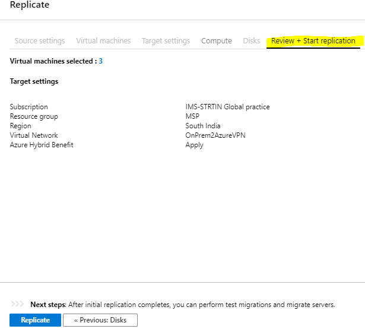Image resolution: width=365 pixels, height=329 pixels.
Task: Click the Replicate page title
Action: [30, 5]
